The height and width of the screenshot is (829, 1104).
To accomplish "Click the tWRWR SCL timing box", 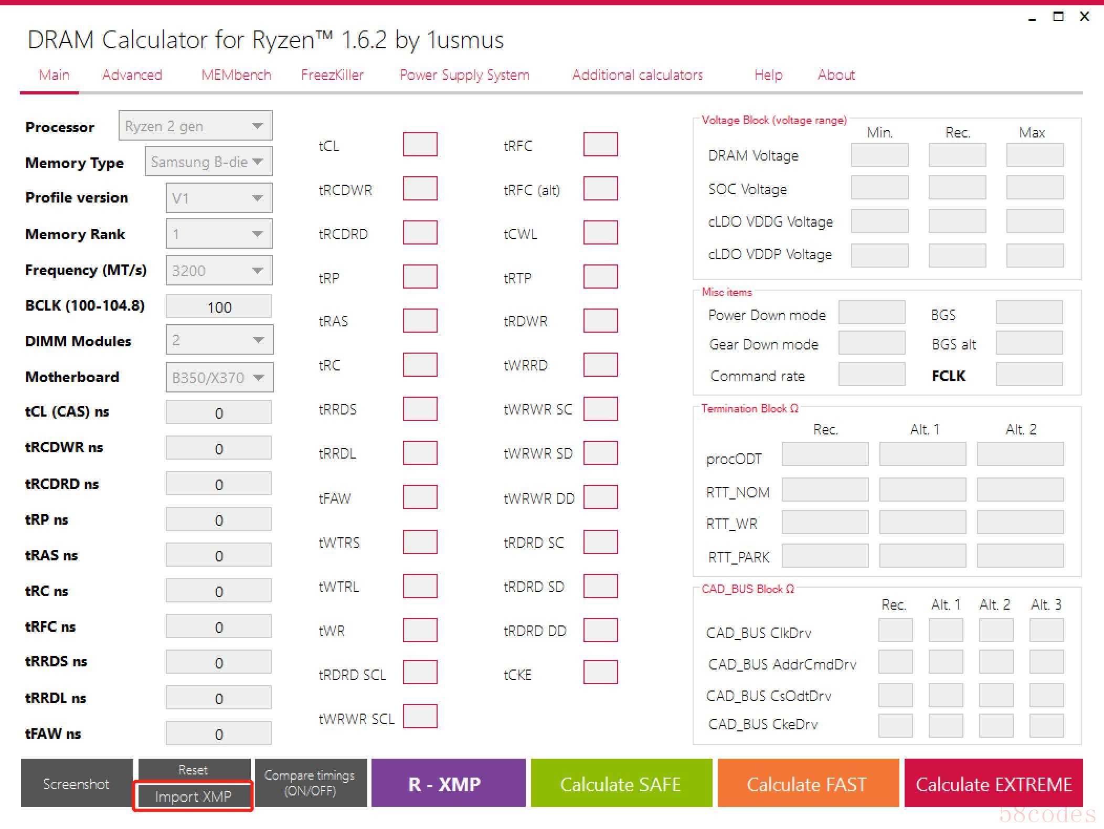I will 420,716.
